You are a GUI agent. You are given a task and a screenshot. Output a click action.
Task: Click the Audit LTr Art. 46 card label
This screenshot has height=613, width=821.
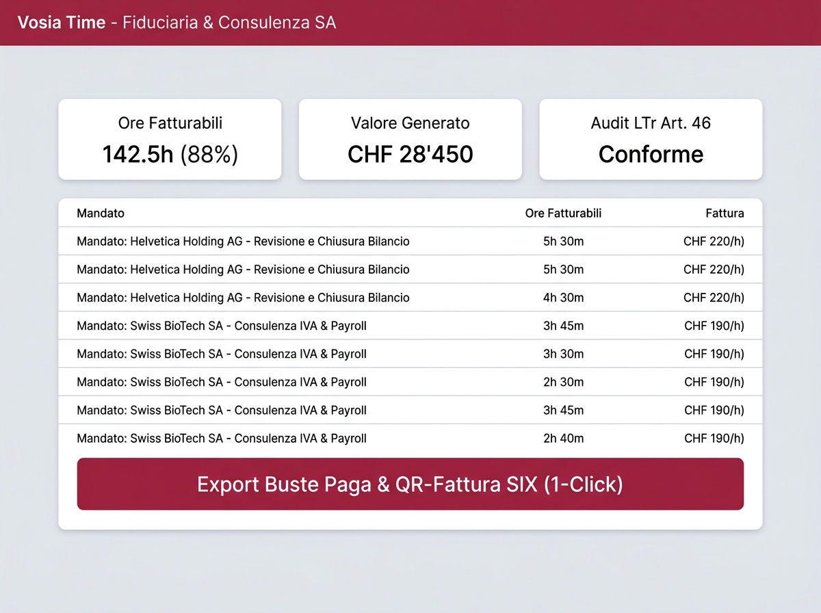[x=651, y=123]
